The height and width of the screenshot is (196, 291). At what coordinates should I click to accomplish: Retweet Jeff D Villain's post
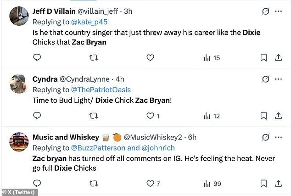click(94, 57)
